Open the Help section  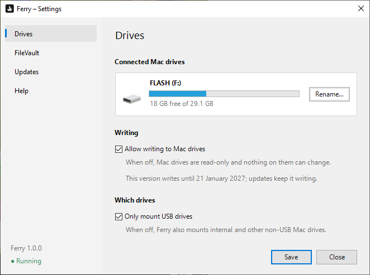(x=51, y=91)
